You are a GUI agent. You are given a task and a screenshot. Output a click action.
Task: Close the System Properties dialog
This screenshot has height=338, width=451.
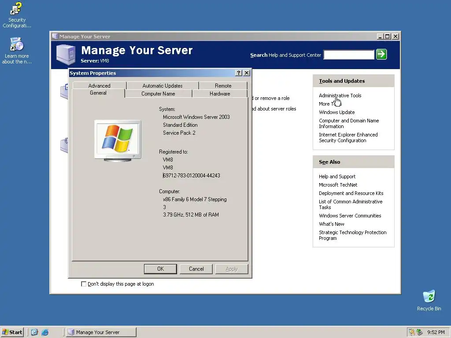[x=247, y=73]
